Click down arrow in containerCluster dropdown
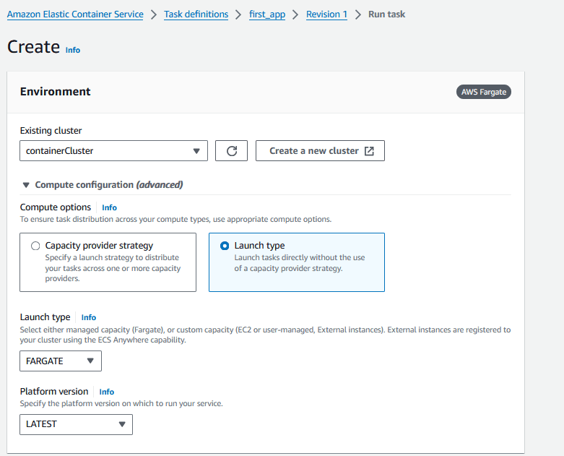The image size is (564, 456). [196, 151]
